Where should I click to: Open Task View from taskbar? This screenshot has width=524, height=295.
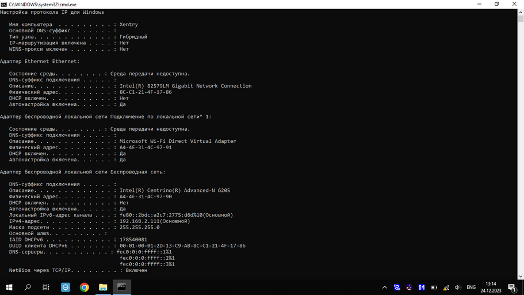tap(46, 288)
